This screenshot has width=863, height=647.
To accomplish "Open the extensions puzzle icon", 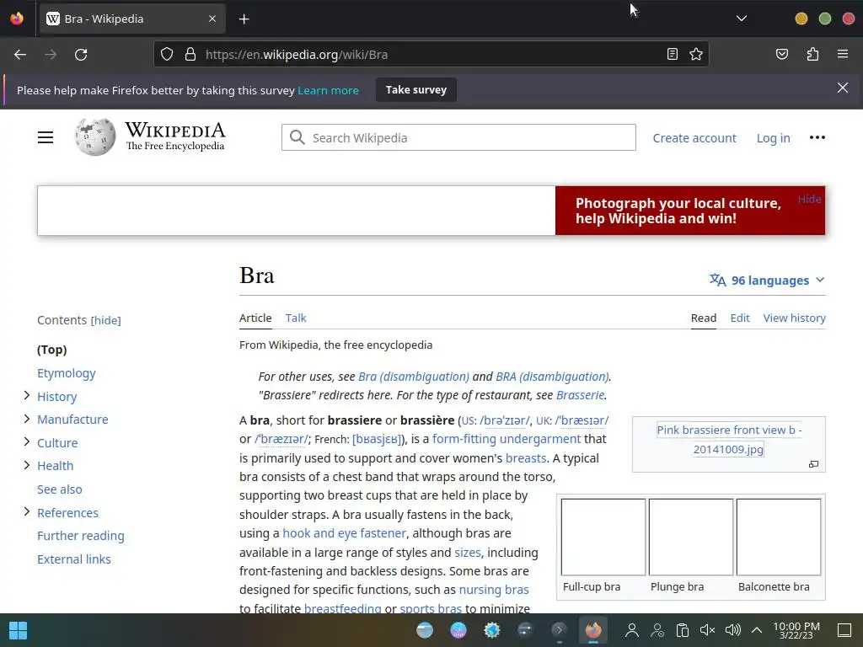I will point(812,55).
